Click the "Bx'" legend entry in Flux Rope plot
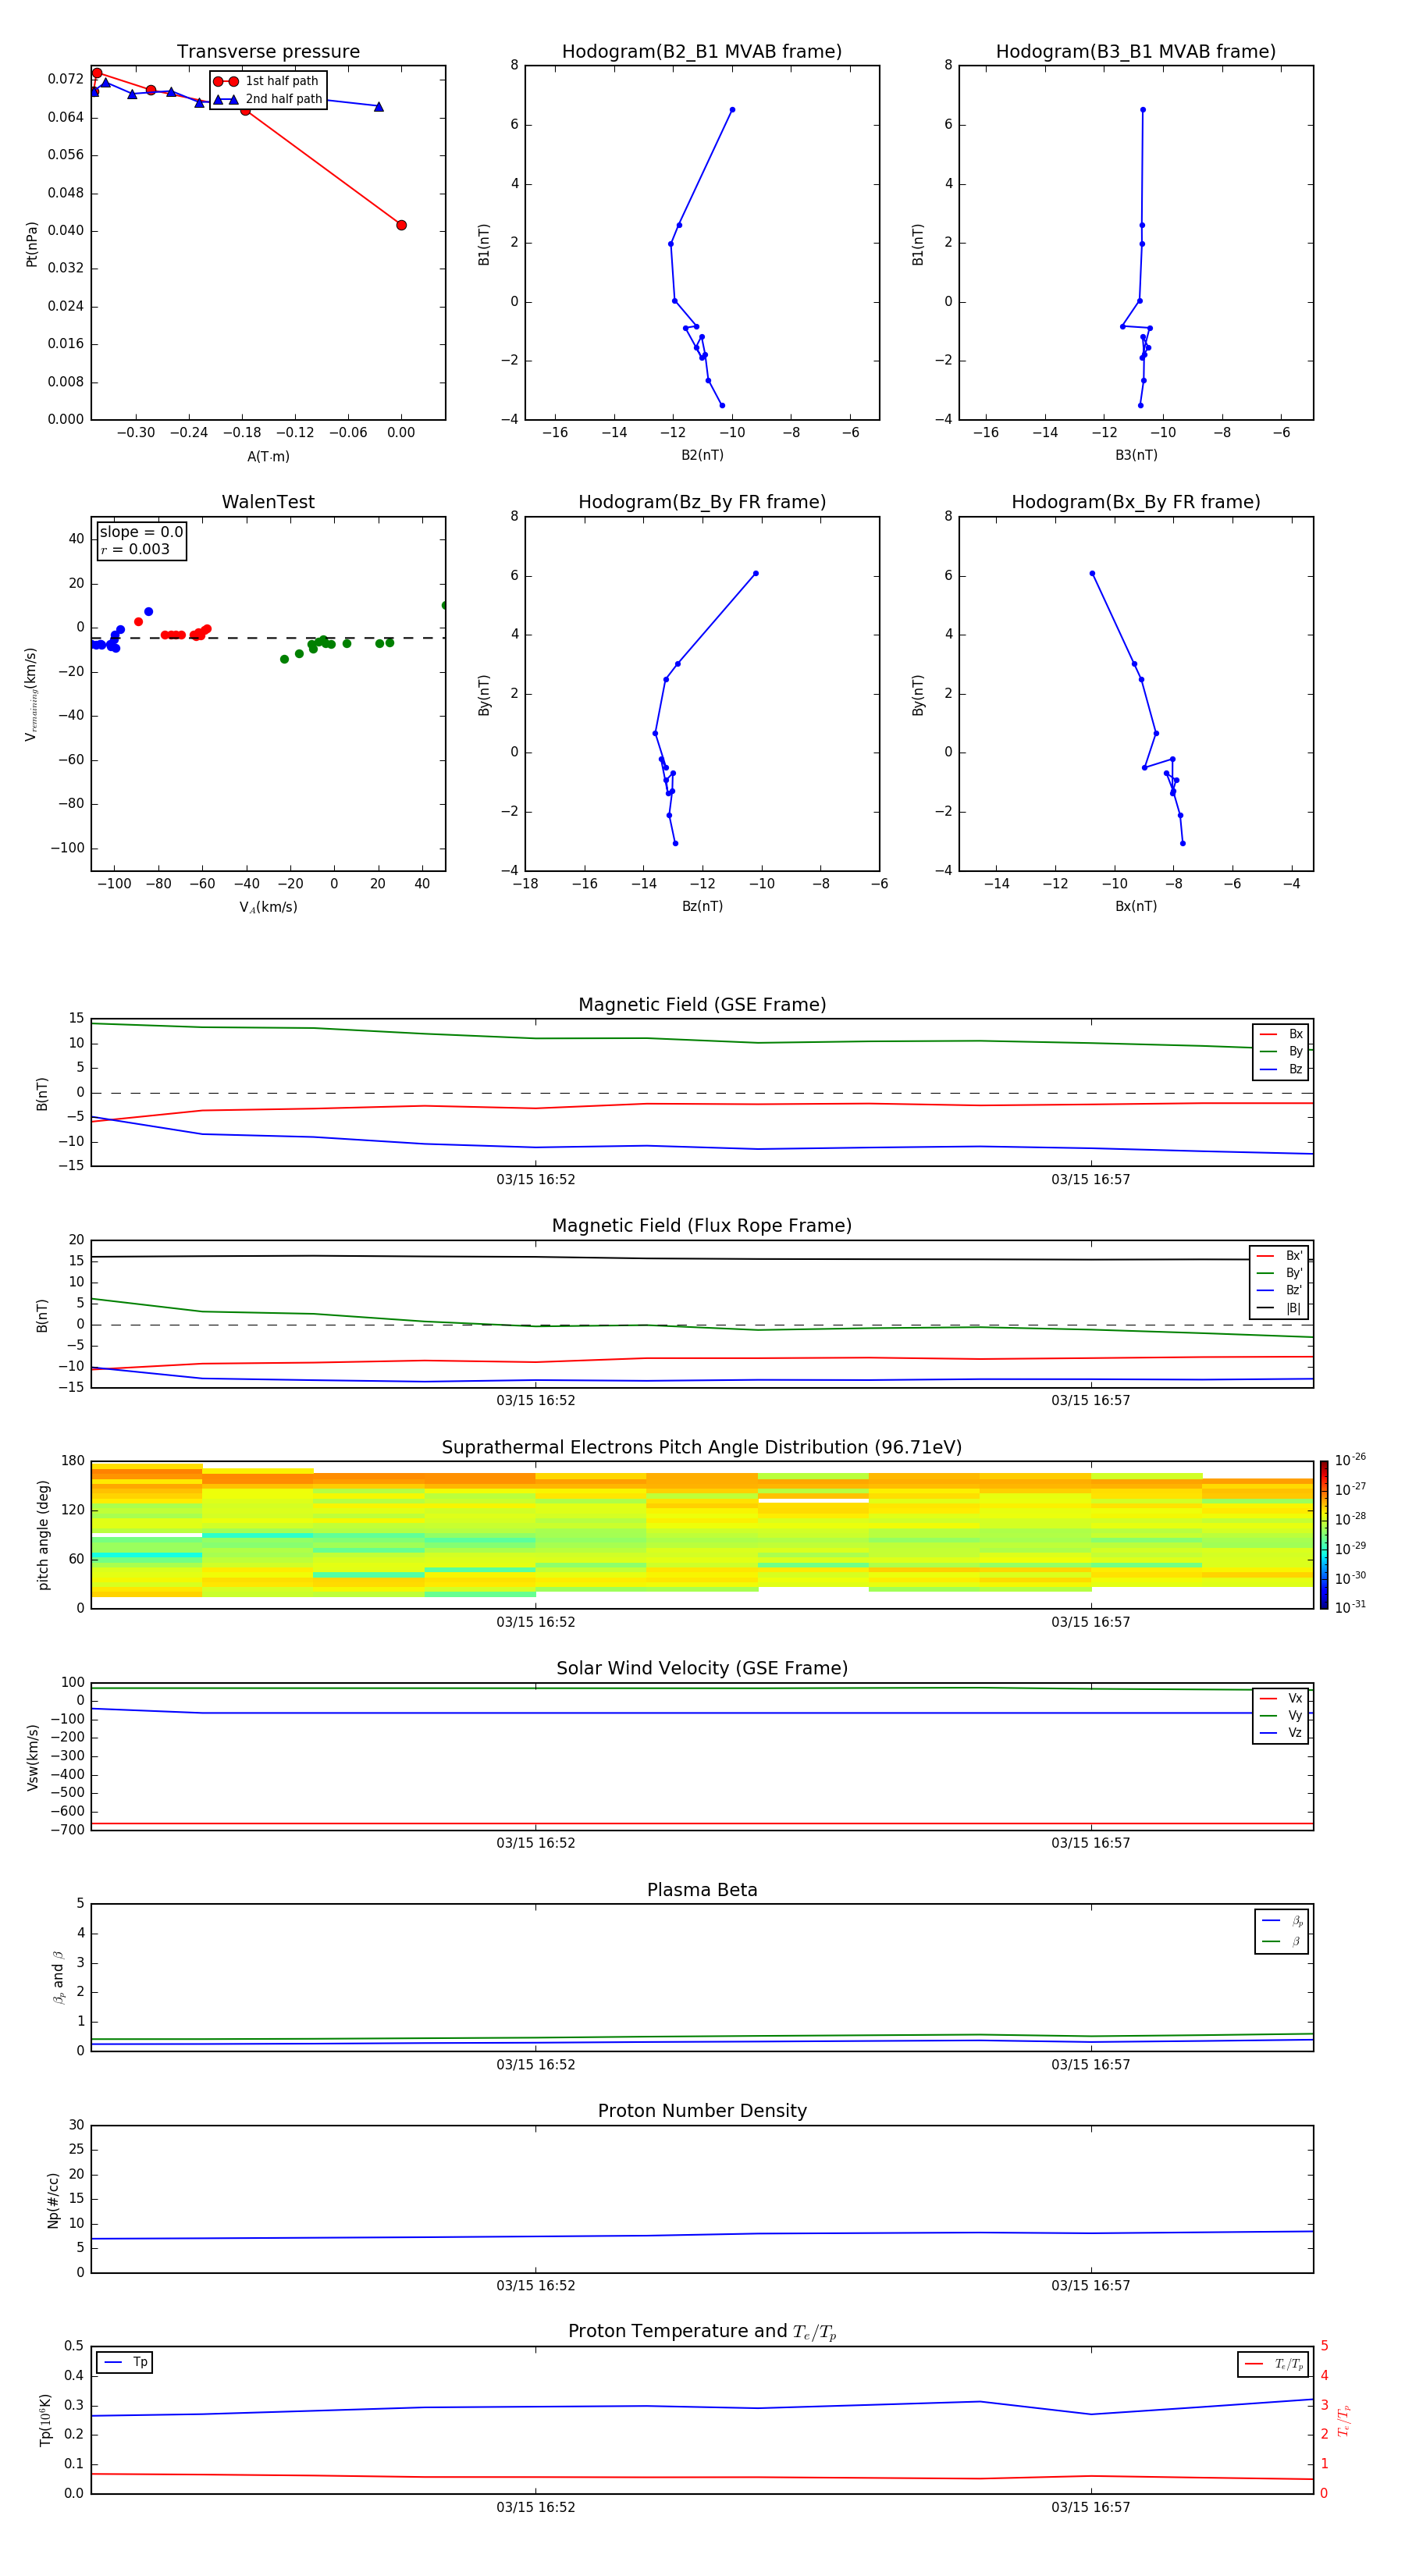This screenshot has height=2576, width=1405. [x=1279, y=1256]
